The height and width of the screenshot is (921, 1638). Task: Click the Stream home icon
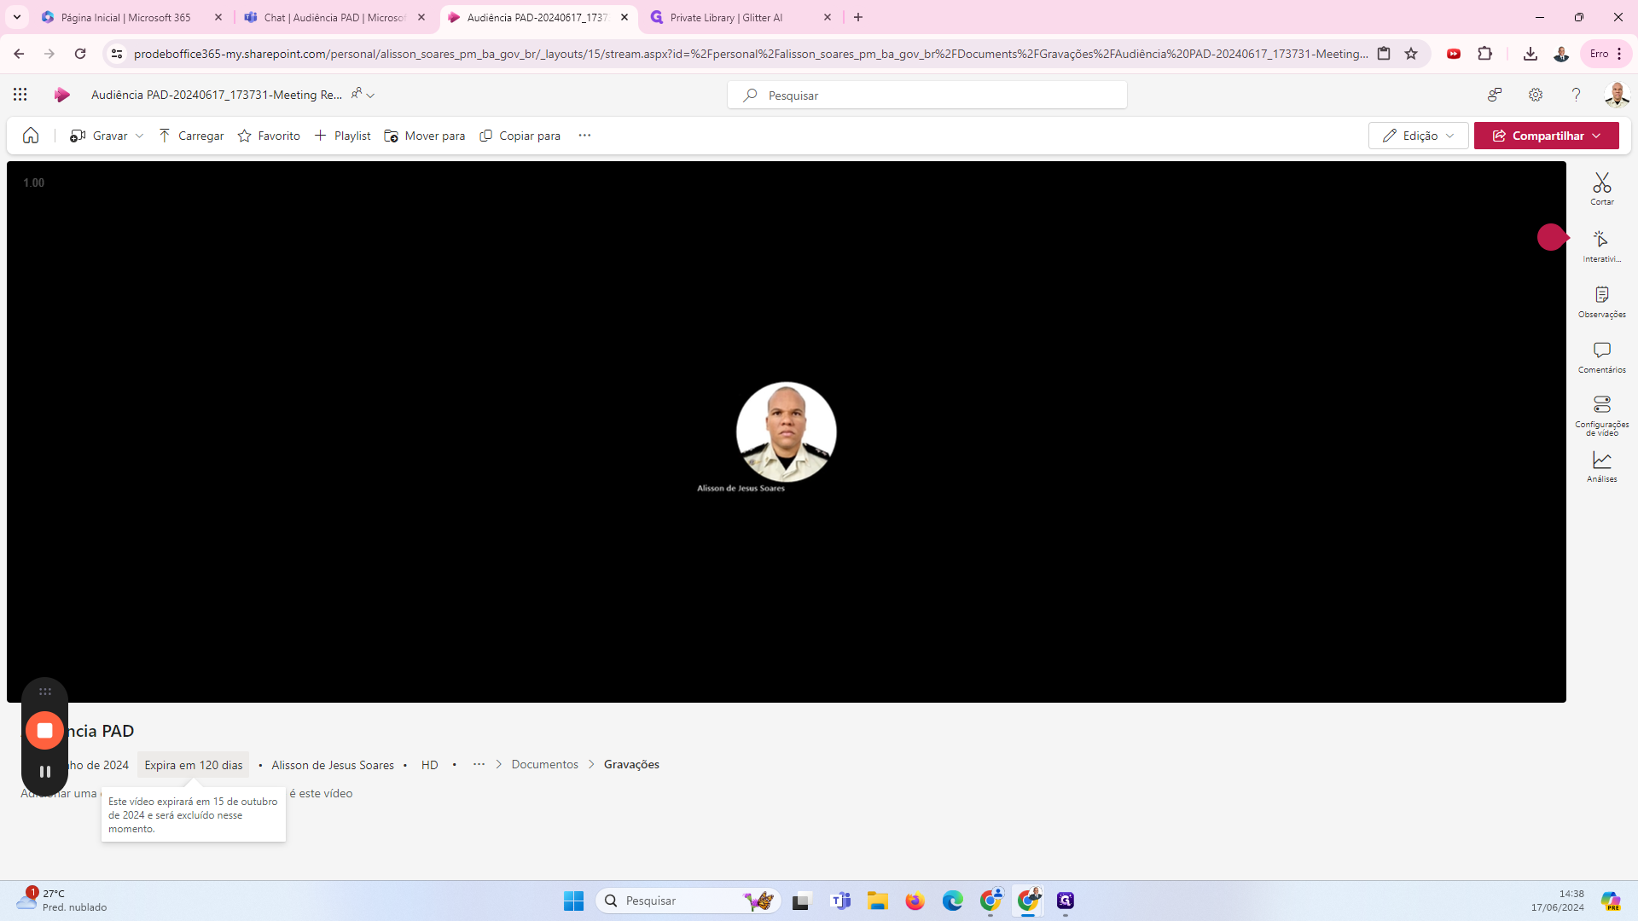click(31, 136)
